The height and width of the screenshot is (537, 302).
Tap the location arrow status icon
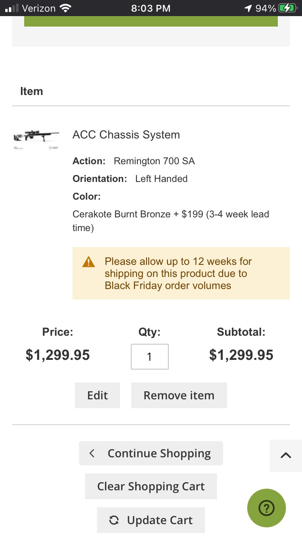coord(248,8)
